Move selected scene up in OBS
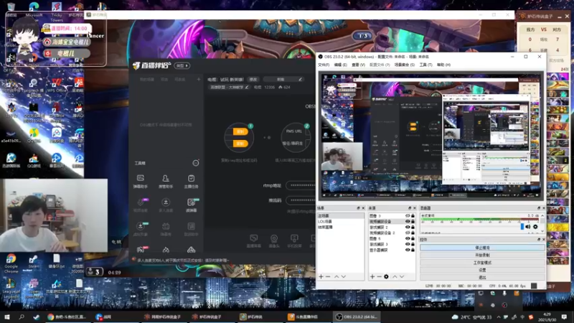Screen dimensions: 574x323 click(337, 276)
